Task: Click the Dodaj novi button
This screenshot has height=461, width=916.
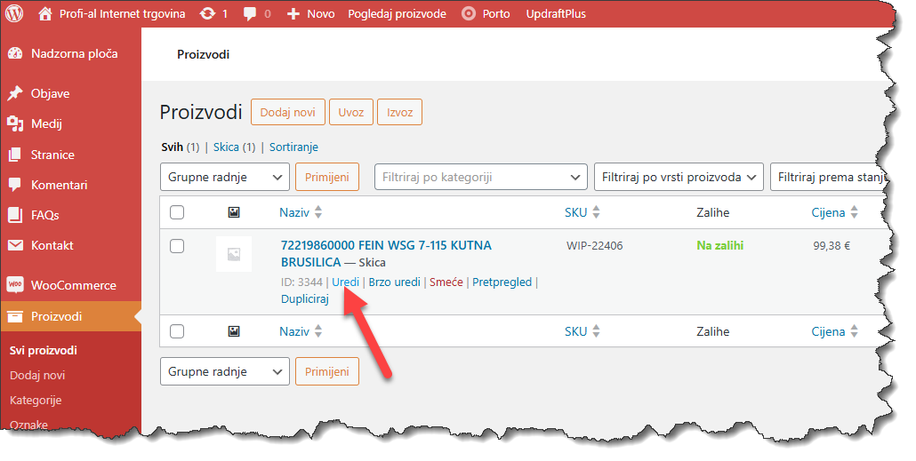Action: coord(287,113)
